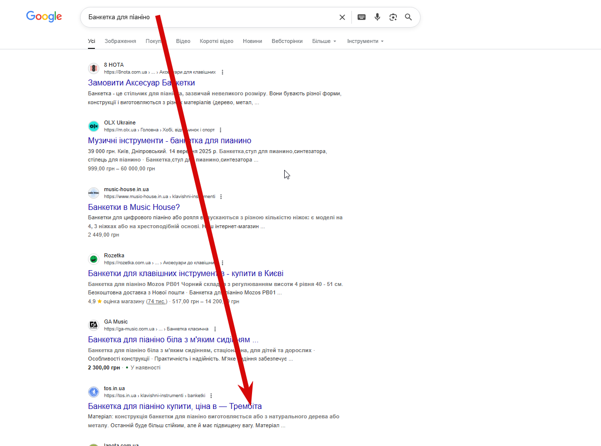Click the magnifying glass search button
Image resolution: width=601 pixels, height=446 pixels.
[408, 17]
